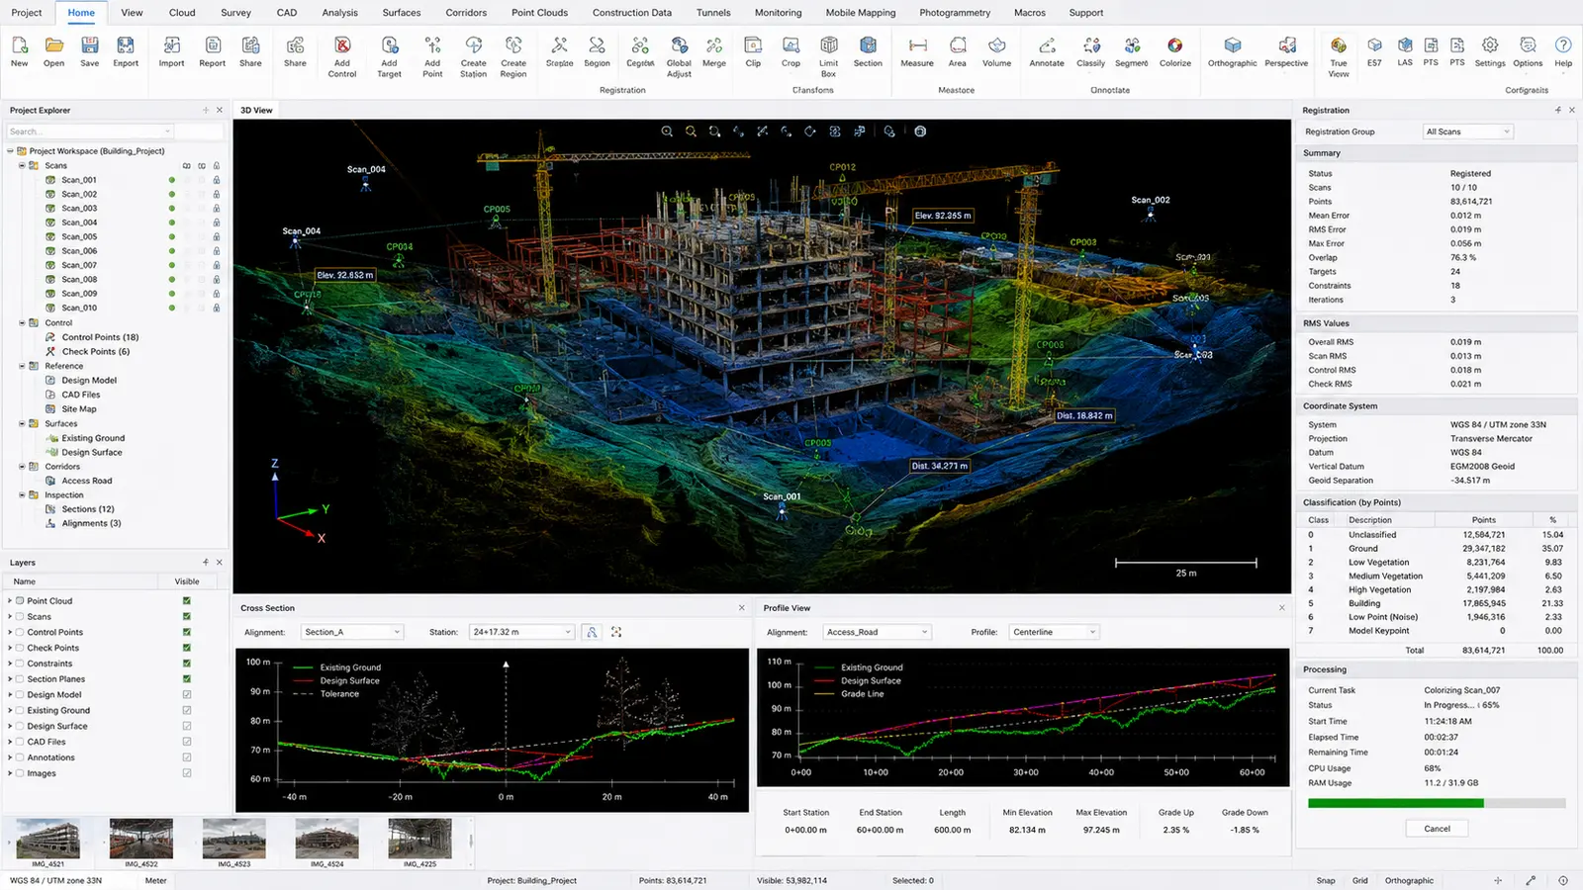Select the Measure tool
The image size is (1583, 890).
click(x=917, y=45)
